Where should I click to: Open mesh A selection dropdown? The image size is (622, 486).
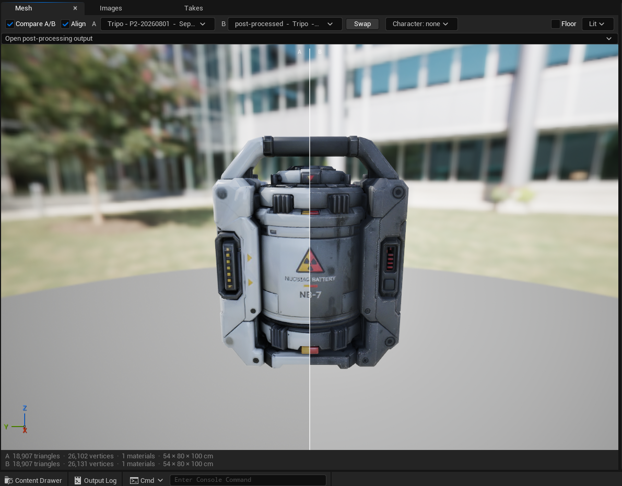pyautogui.click(x=158, y=24)
